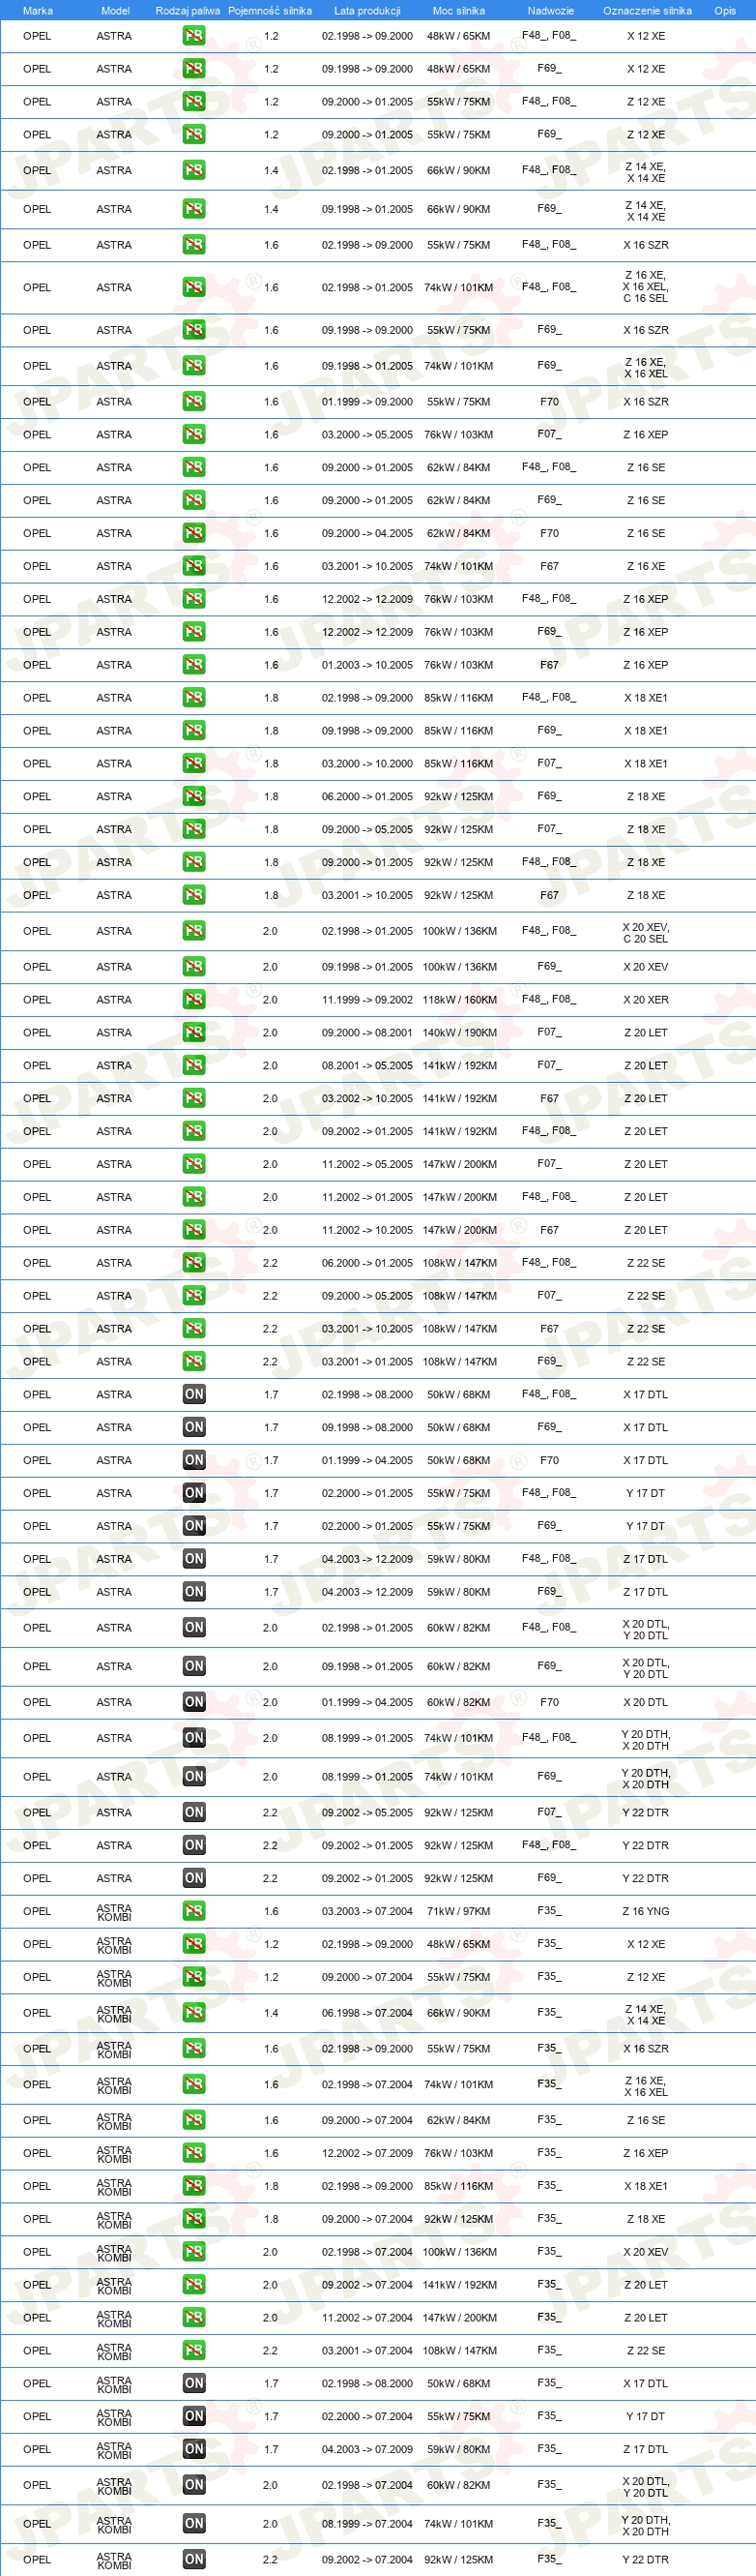Click petrol icon in 01.2003 -> 10.2005 row
Screen dimensions: 756x2576
coord(193,665)
